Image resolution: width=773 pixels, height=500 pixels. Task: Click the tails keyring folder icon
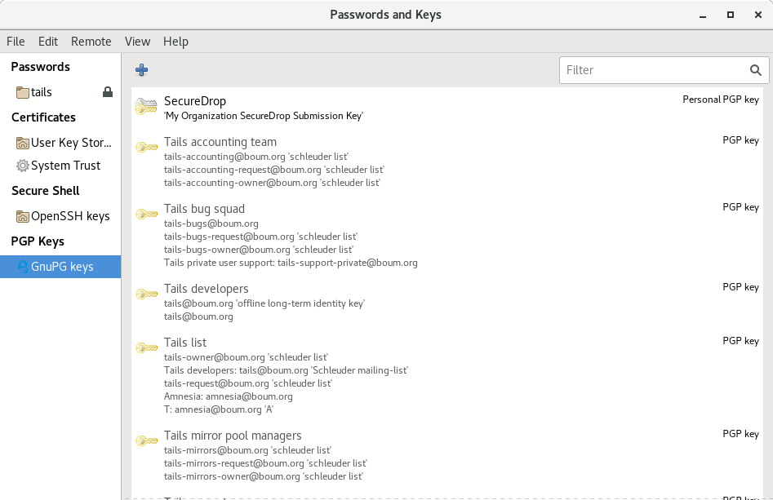(x=23, y=92)
